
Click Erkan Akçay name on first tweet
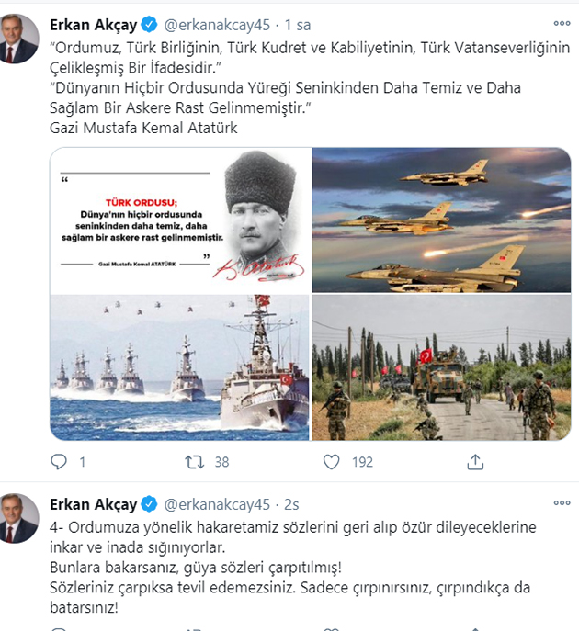94,25
